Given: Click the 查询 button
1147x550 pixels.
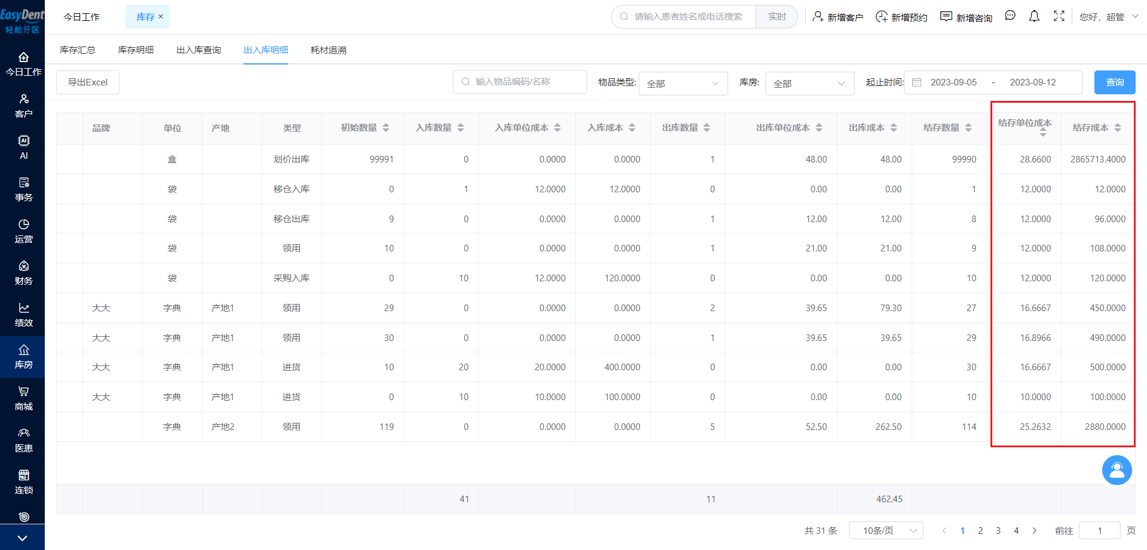Looking at the screenshot, I should pyautogui.click(x=1115, y=82).
